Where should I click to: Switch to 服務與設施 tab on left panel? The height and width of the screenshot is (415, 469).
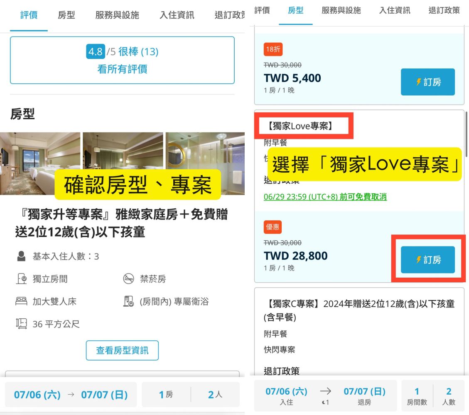click(117, 15)
